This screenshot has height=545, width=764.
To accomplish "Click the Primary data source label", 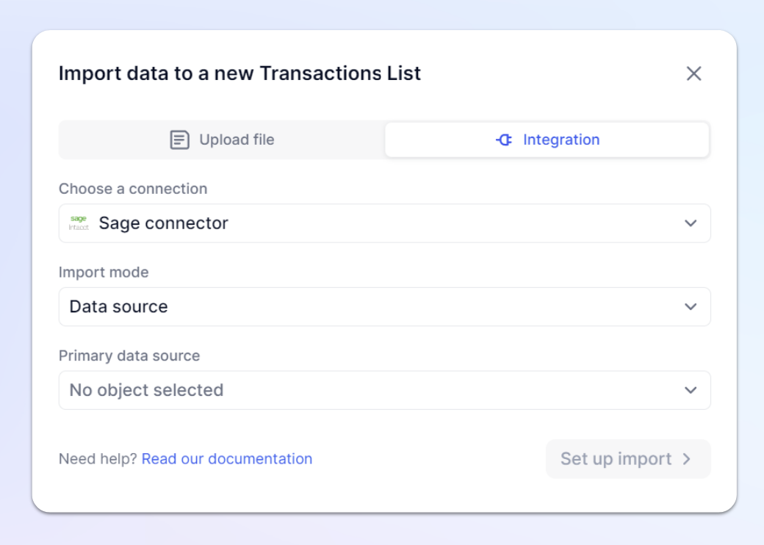I will click(x=129, y=355).
